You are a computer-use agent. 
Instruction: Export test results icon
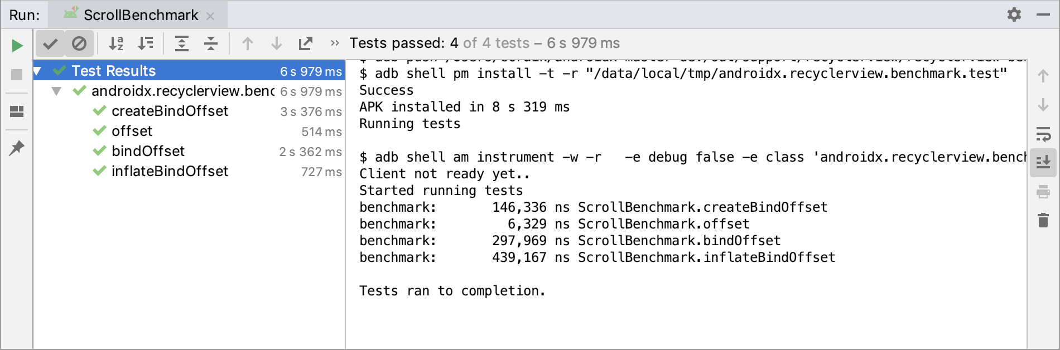coord(306,43)
